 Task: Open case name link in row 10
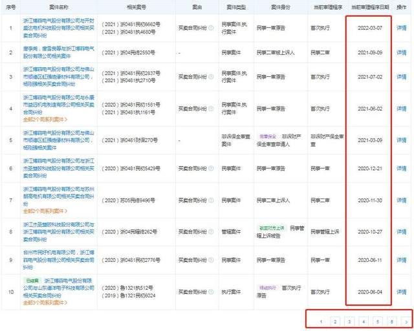[59, 288]
